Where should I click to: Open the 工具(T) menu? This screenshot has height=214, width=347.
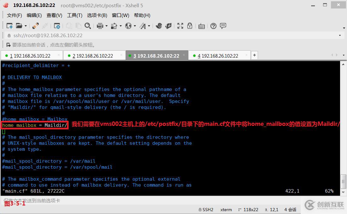coord(75,15)
